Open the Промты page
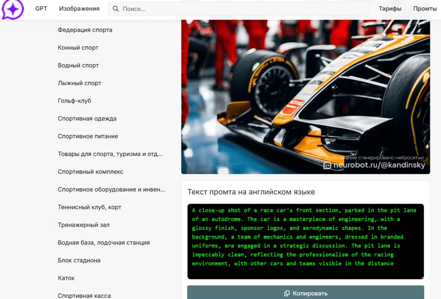The image size is (441, 299). click(425, 9)
